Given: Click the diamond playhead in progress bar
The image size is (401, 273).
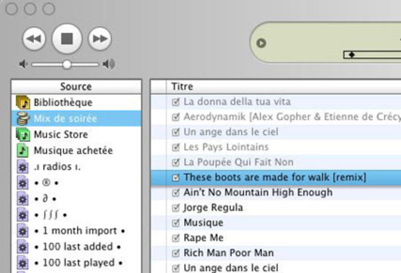Looking at the screenshot, I should (352, 54).
